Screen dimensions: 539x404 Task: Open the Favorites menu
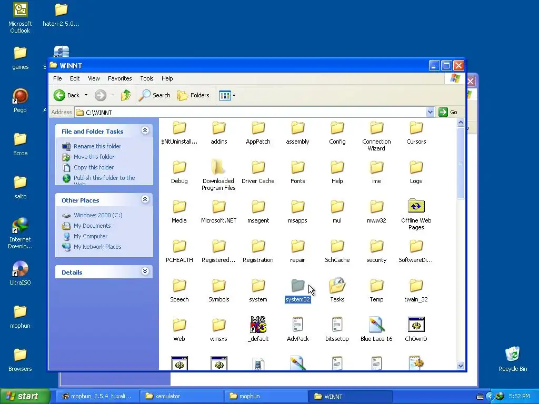(119, 78)
